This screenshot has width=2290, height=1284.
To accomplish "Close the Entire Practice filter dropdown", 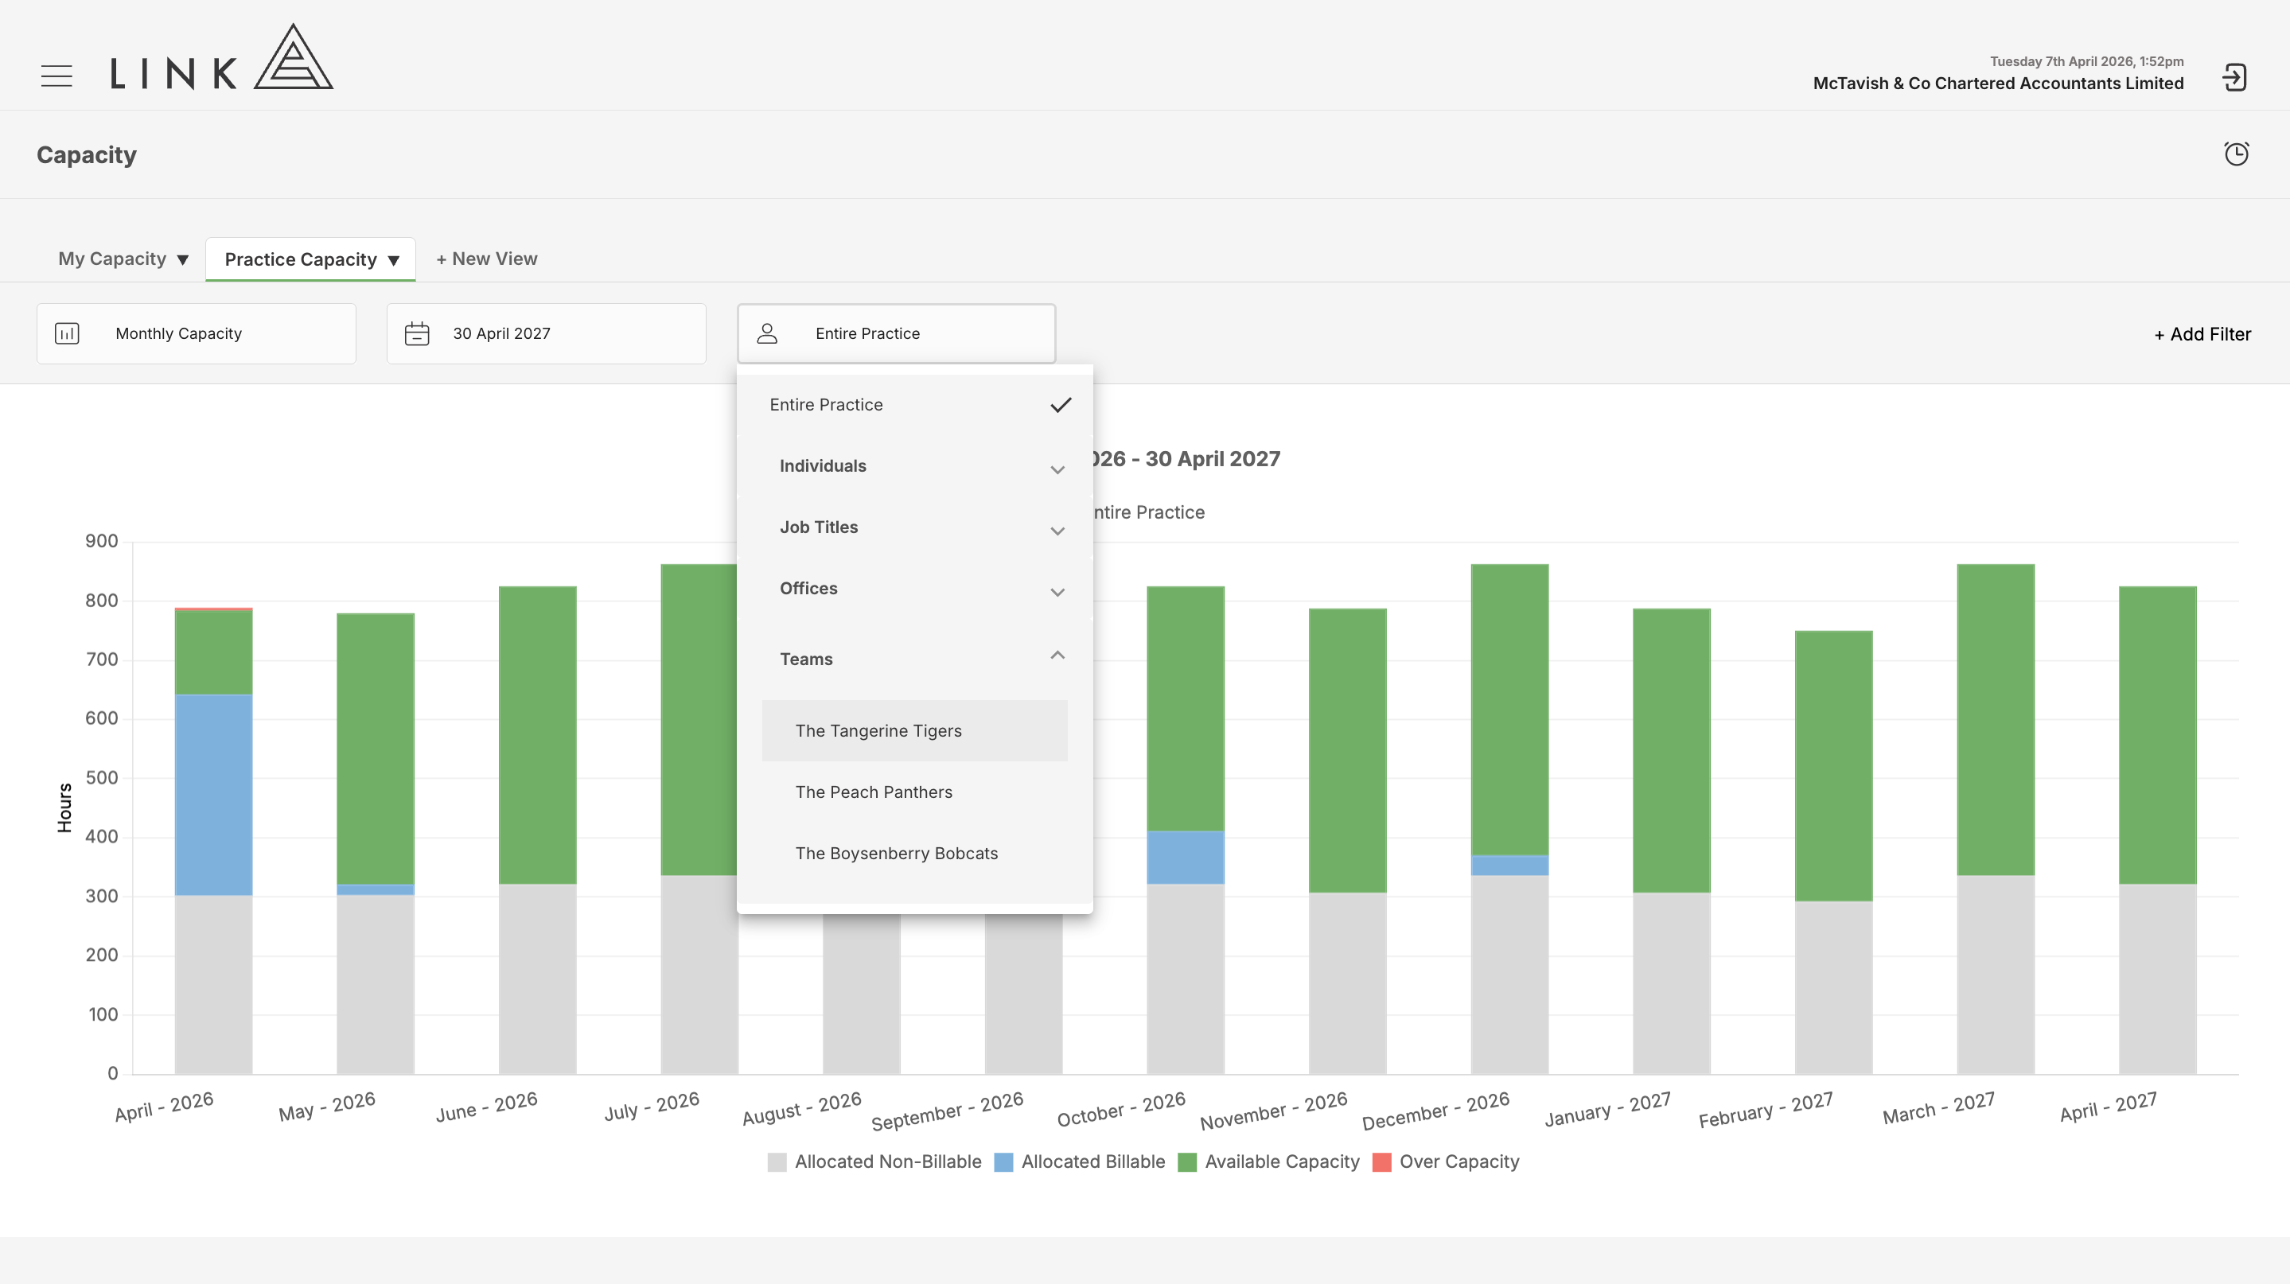I will pyautogui.click(x=896, y=333).
